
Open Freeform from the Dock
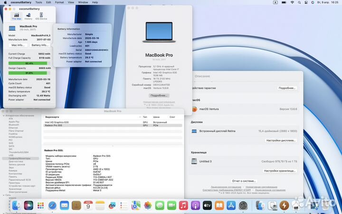pos(112,205)
